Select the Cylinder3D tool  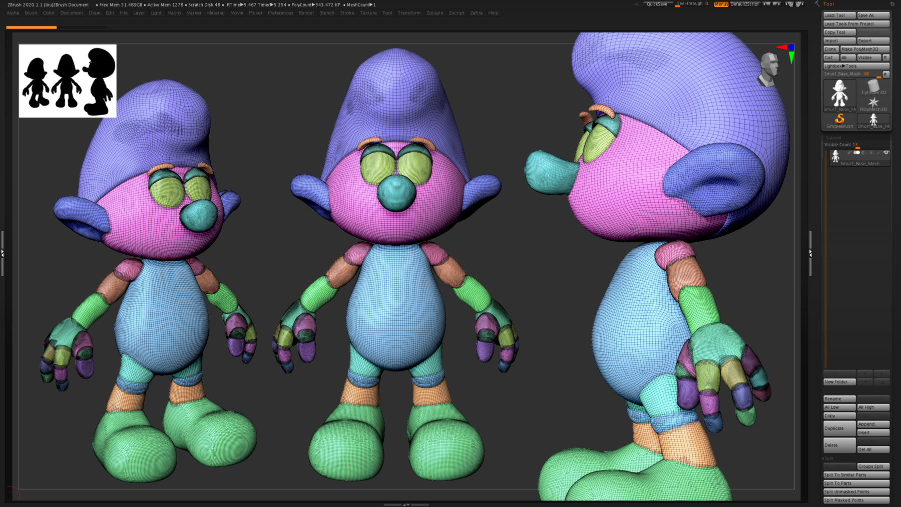(873, 87)
